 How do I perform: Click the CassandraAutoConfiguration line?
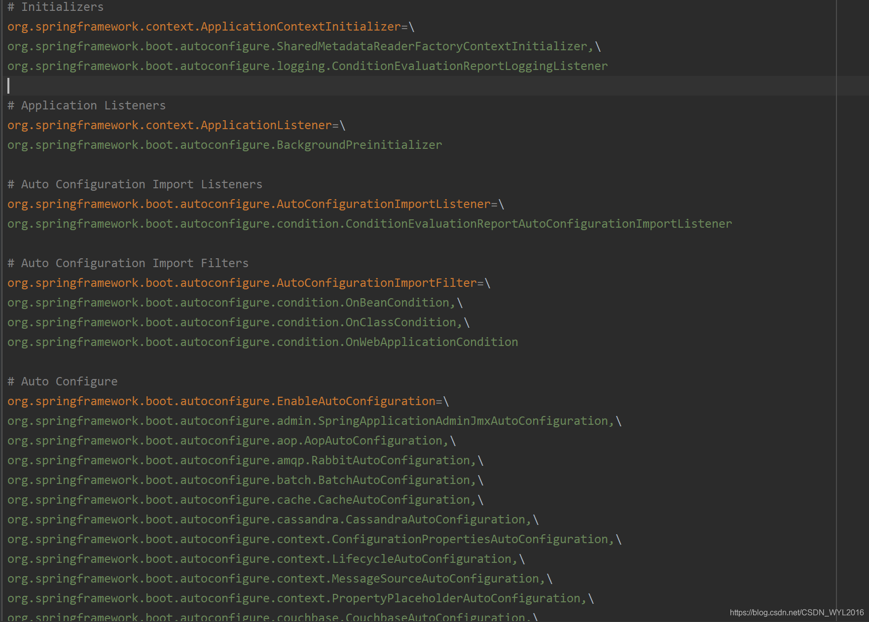click(x=273, y=519)
